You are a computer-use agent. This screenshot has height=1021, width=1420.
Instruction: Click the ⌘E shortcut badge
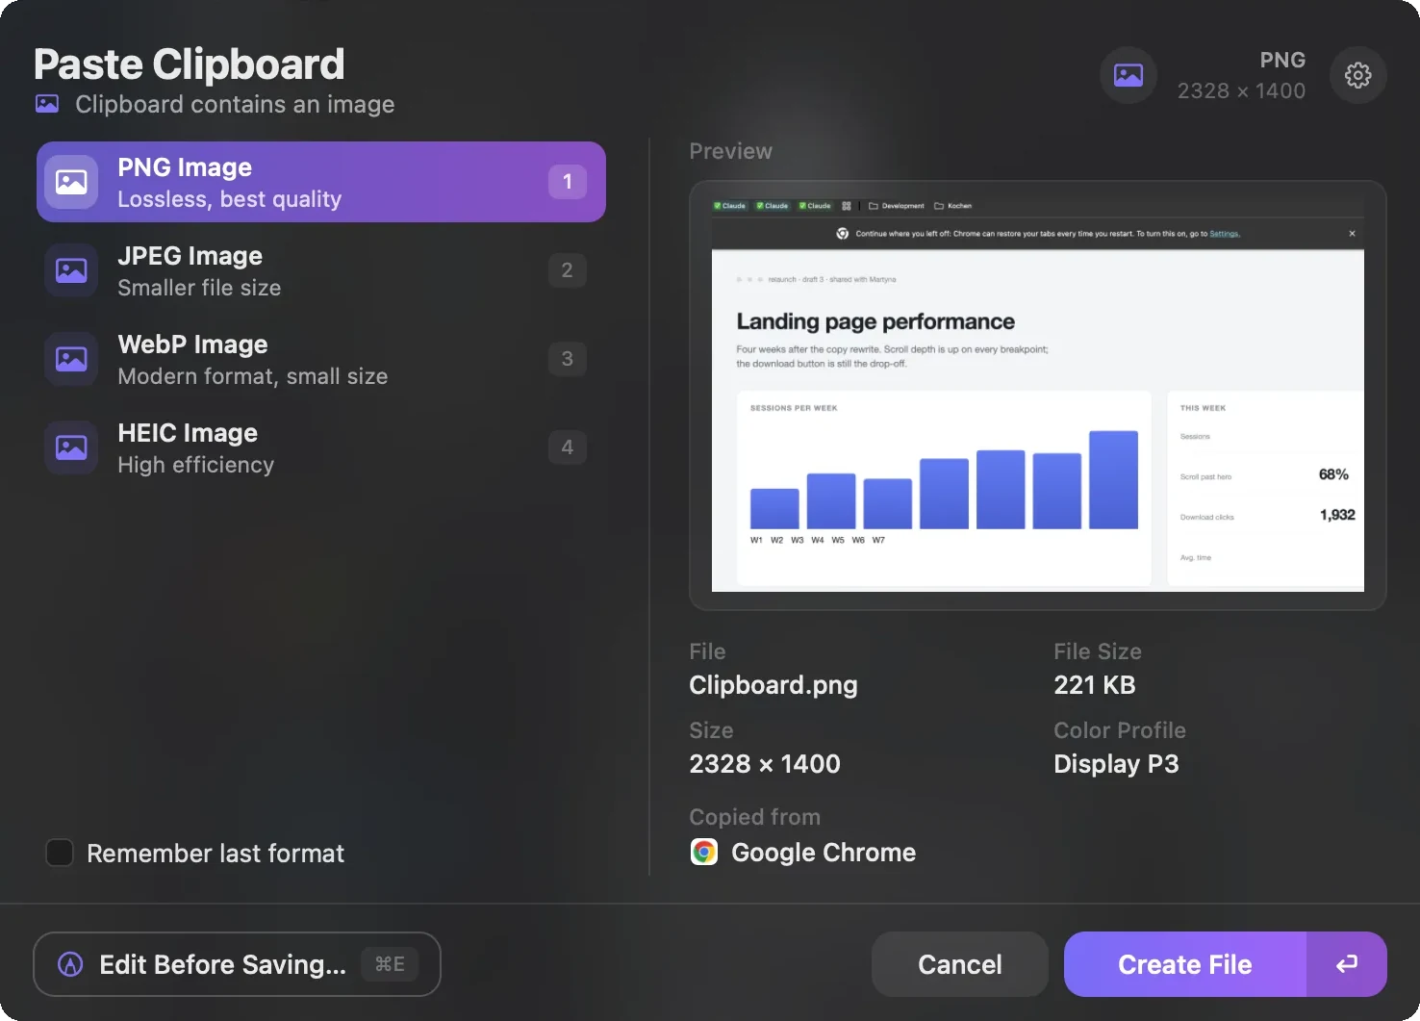[x=390, y=964]
